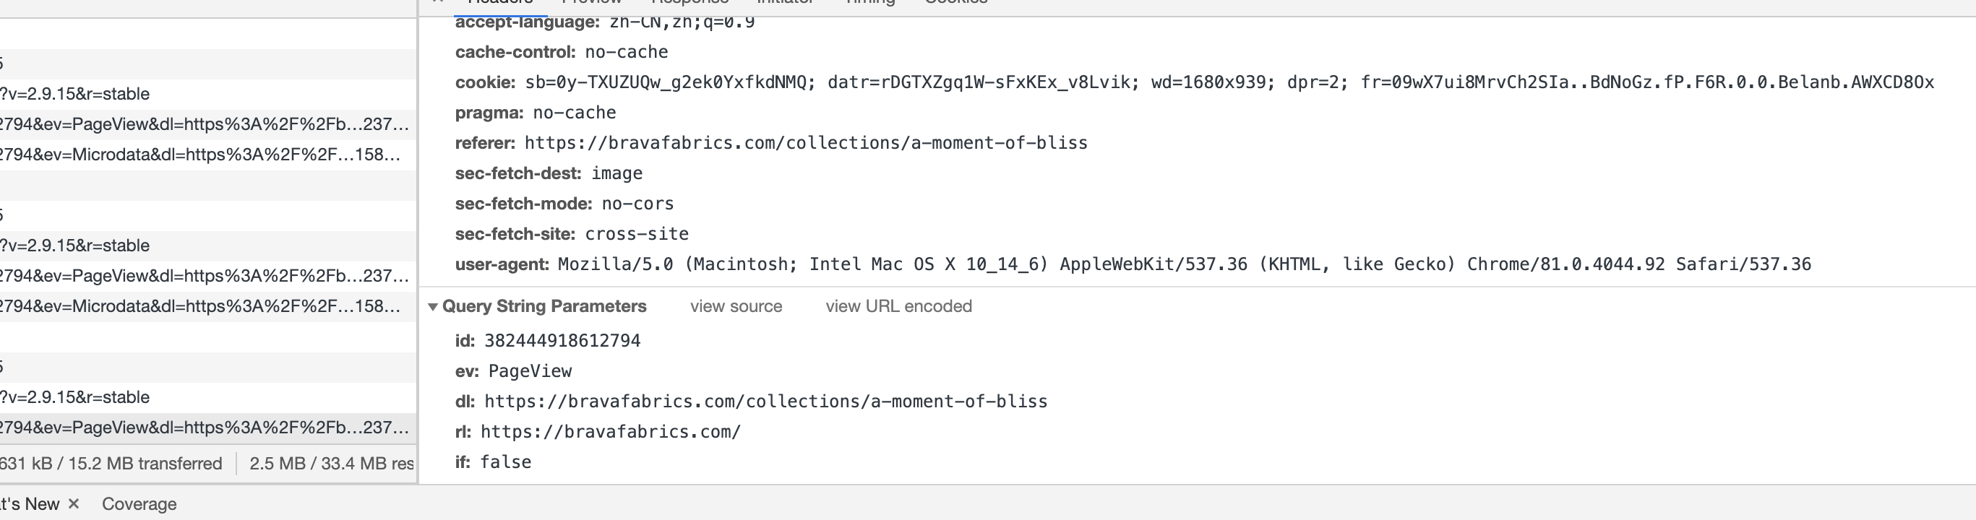Click the view URL encoded link
This screenshot has height=520, width=1976.
click(x=898, y=306)
